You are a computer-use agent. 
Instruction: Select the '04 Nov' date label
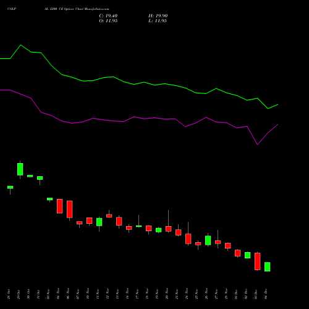[x=58, y=294]
